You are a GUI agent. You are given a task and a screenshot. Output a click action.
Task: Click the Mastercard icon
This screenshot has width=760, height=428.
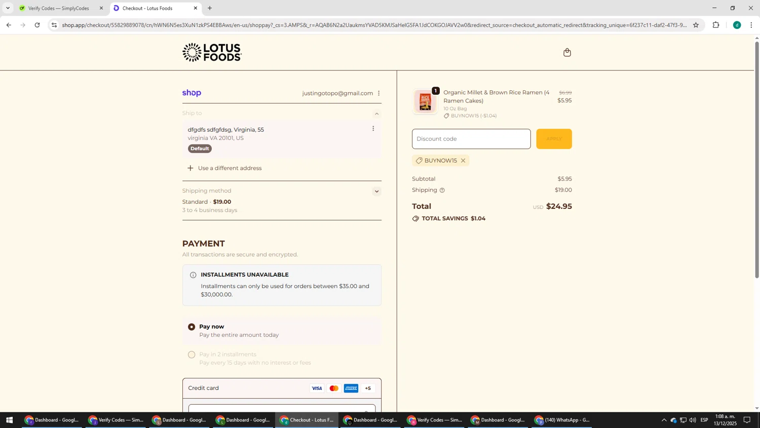click(x=334, y=388)
